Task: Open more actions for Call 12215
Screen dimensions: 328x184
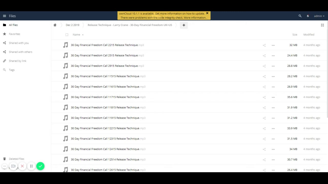Action: click(x=273, y=128)
